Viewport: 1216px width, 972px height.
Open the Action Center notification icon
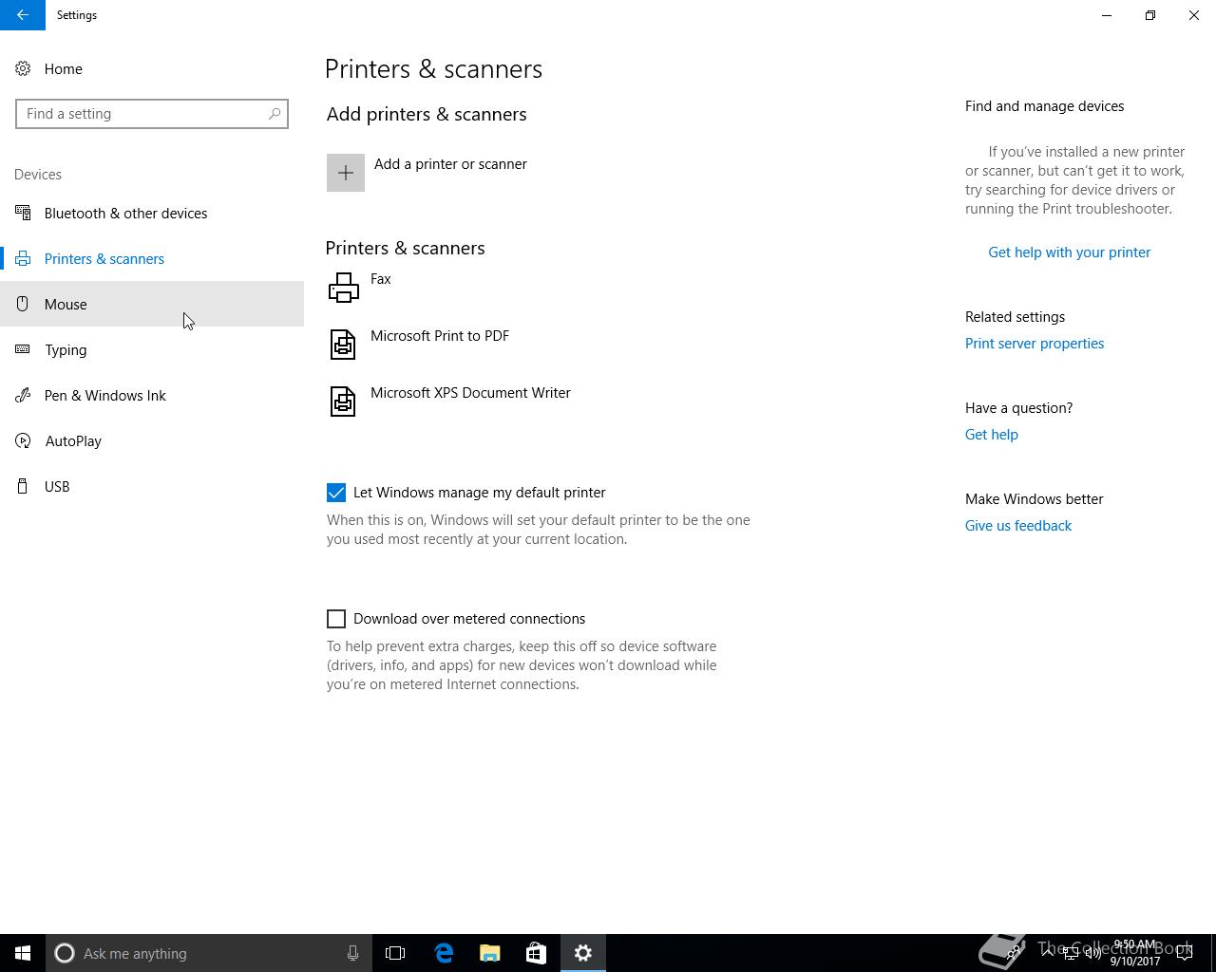click(1185, 953)
